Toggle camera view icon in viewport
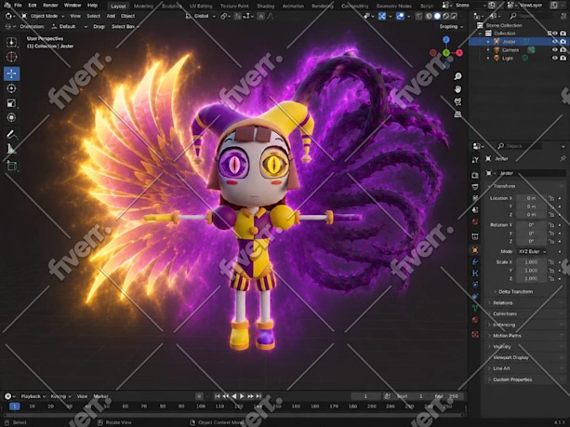This screenshot has height=427, width=570. coord(457,101)
